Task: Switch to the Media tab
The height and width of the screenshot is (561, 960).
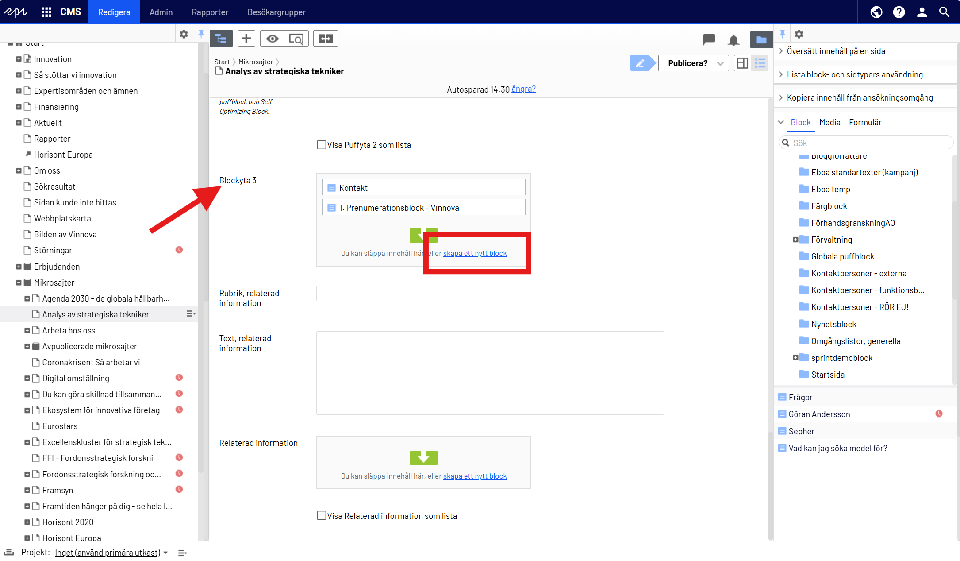Action: [x=829, y=122]
